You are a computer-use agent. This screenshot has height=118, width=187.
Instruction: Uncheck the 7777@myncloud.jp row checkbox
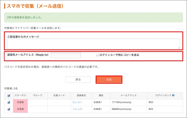pos(9,102)
